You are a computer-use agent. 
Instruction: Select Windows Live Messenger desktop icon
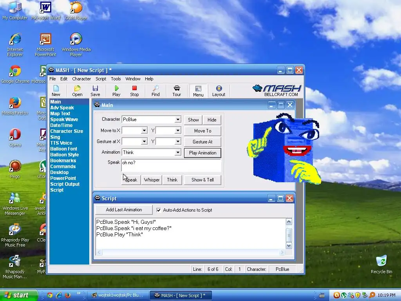[x=15, y=204]
